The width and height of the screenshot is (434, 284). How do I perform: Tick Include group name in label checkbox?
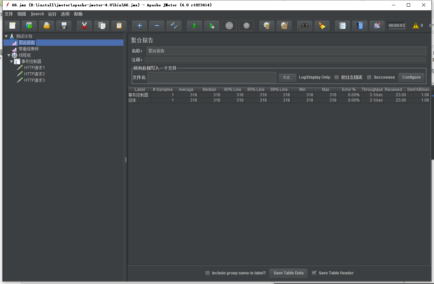pyautogui.click(x=207, y=273)
